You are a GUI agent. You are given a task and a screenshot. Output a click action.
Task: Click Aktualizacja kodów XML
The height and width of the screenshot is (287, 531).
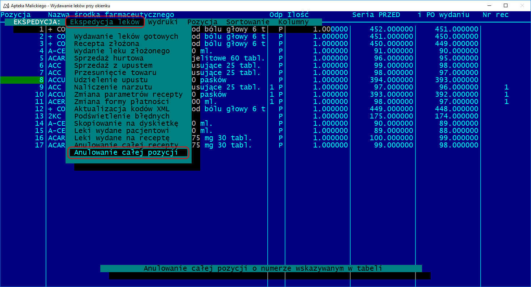pyautogui.click(x=122, y=109)
